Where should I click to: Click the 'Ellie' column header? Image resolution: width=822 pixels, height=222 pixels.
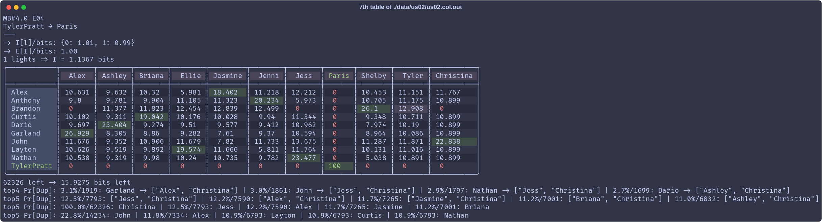click(x=188, y=76)
